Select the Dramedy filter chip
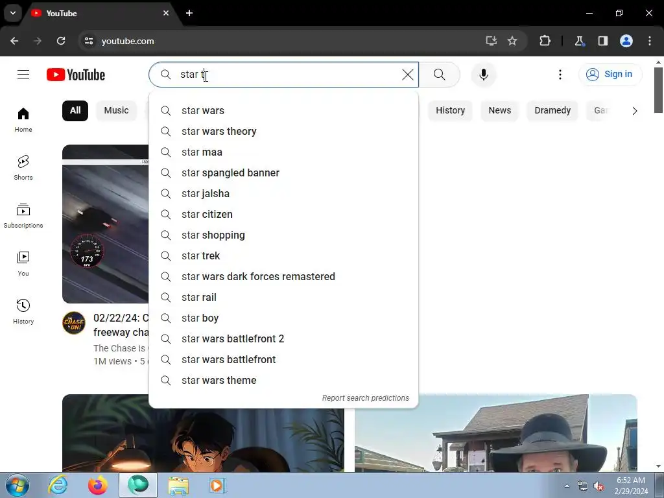Image resolution: width=664 pixels, height=498 pixels. point(552,110)
